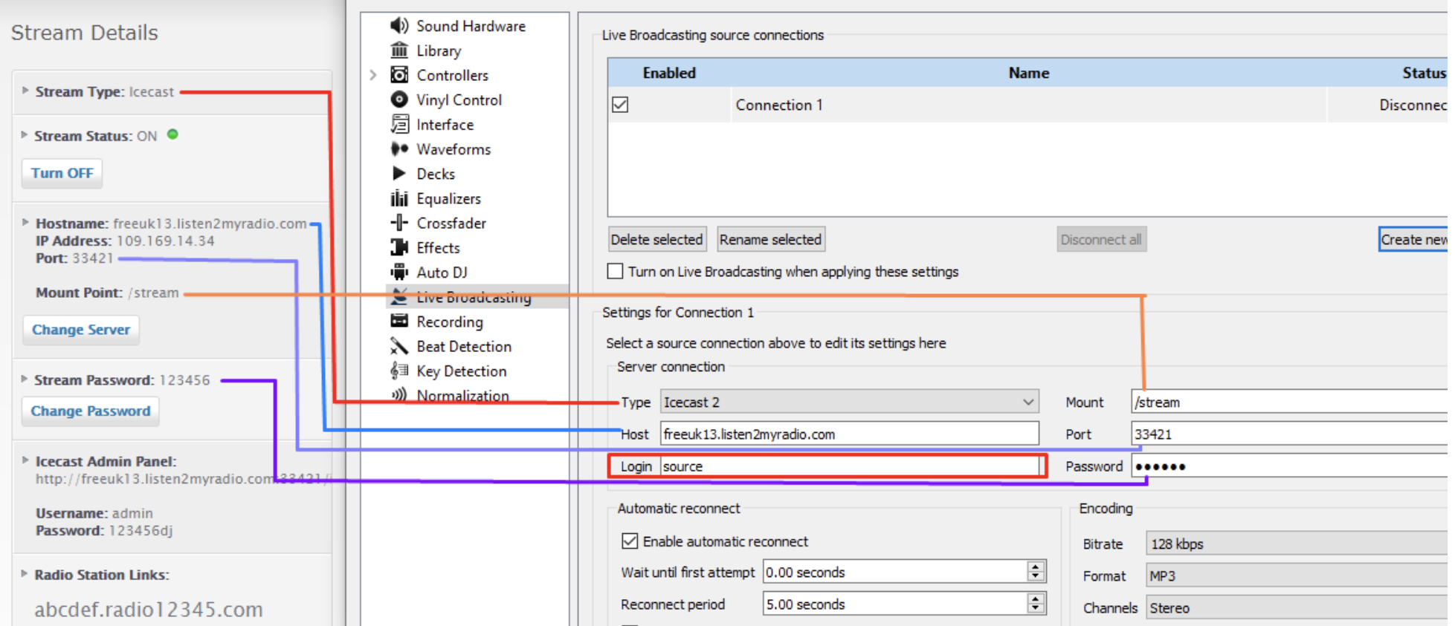The width and height of the screenshot is (1455, 626).
Task: Enable Live Broadcasting when applying settings
Action: pyautogui.click(x=616, y=272)
